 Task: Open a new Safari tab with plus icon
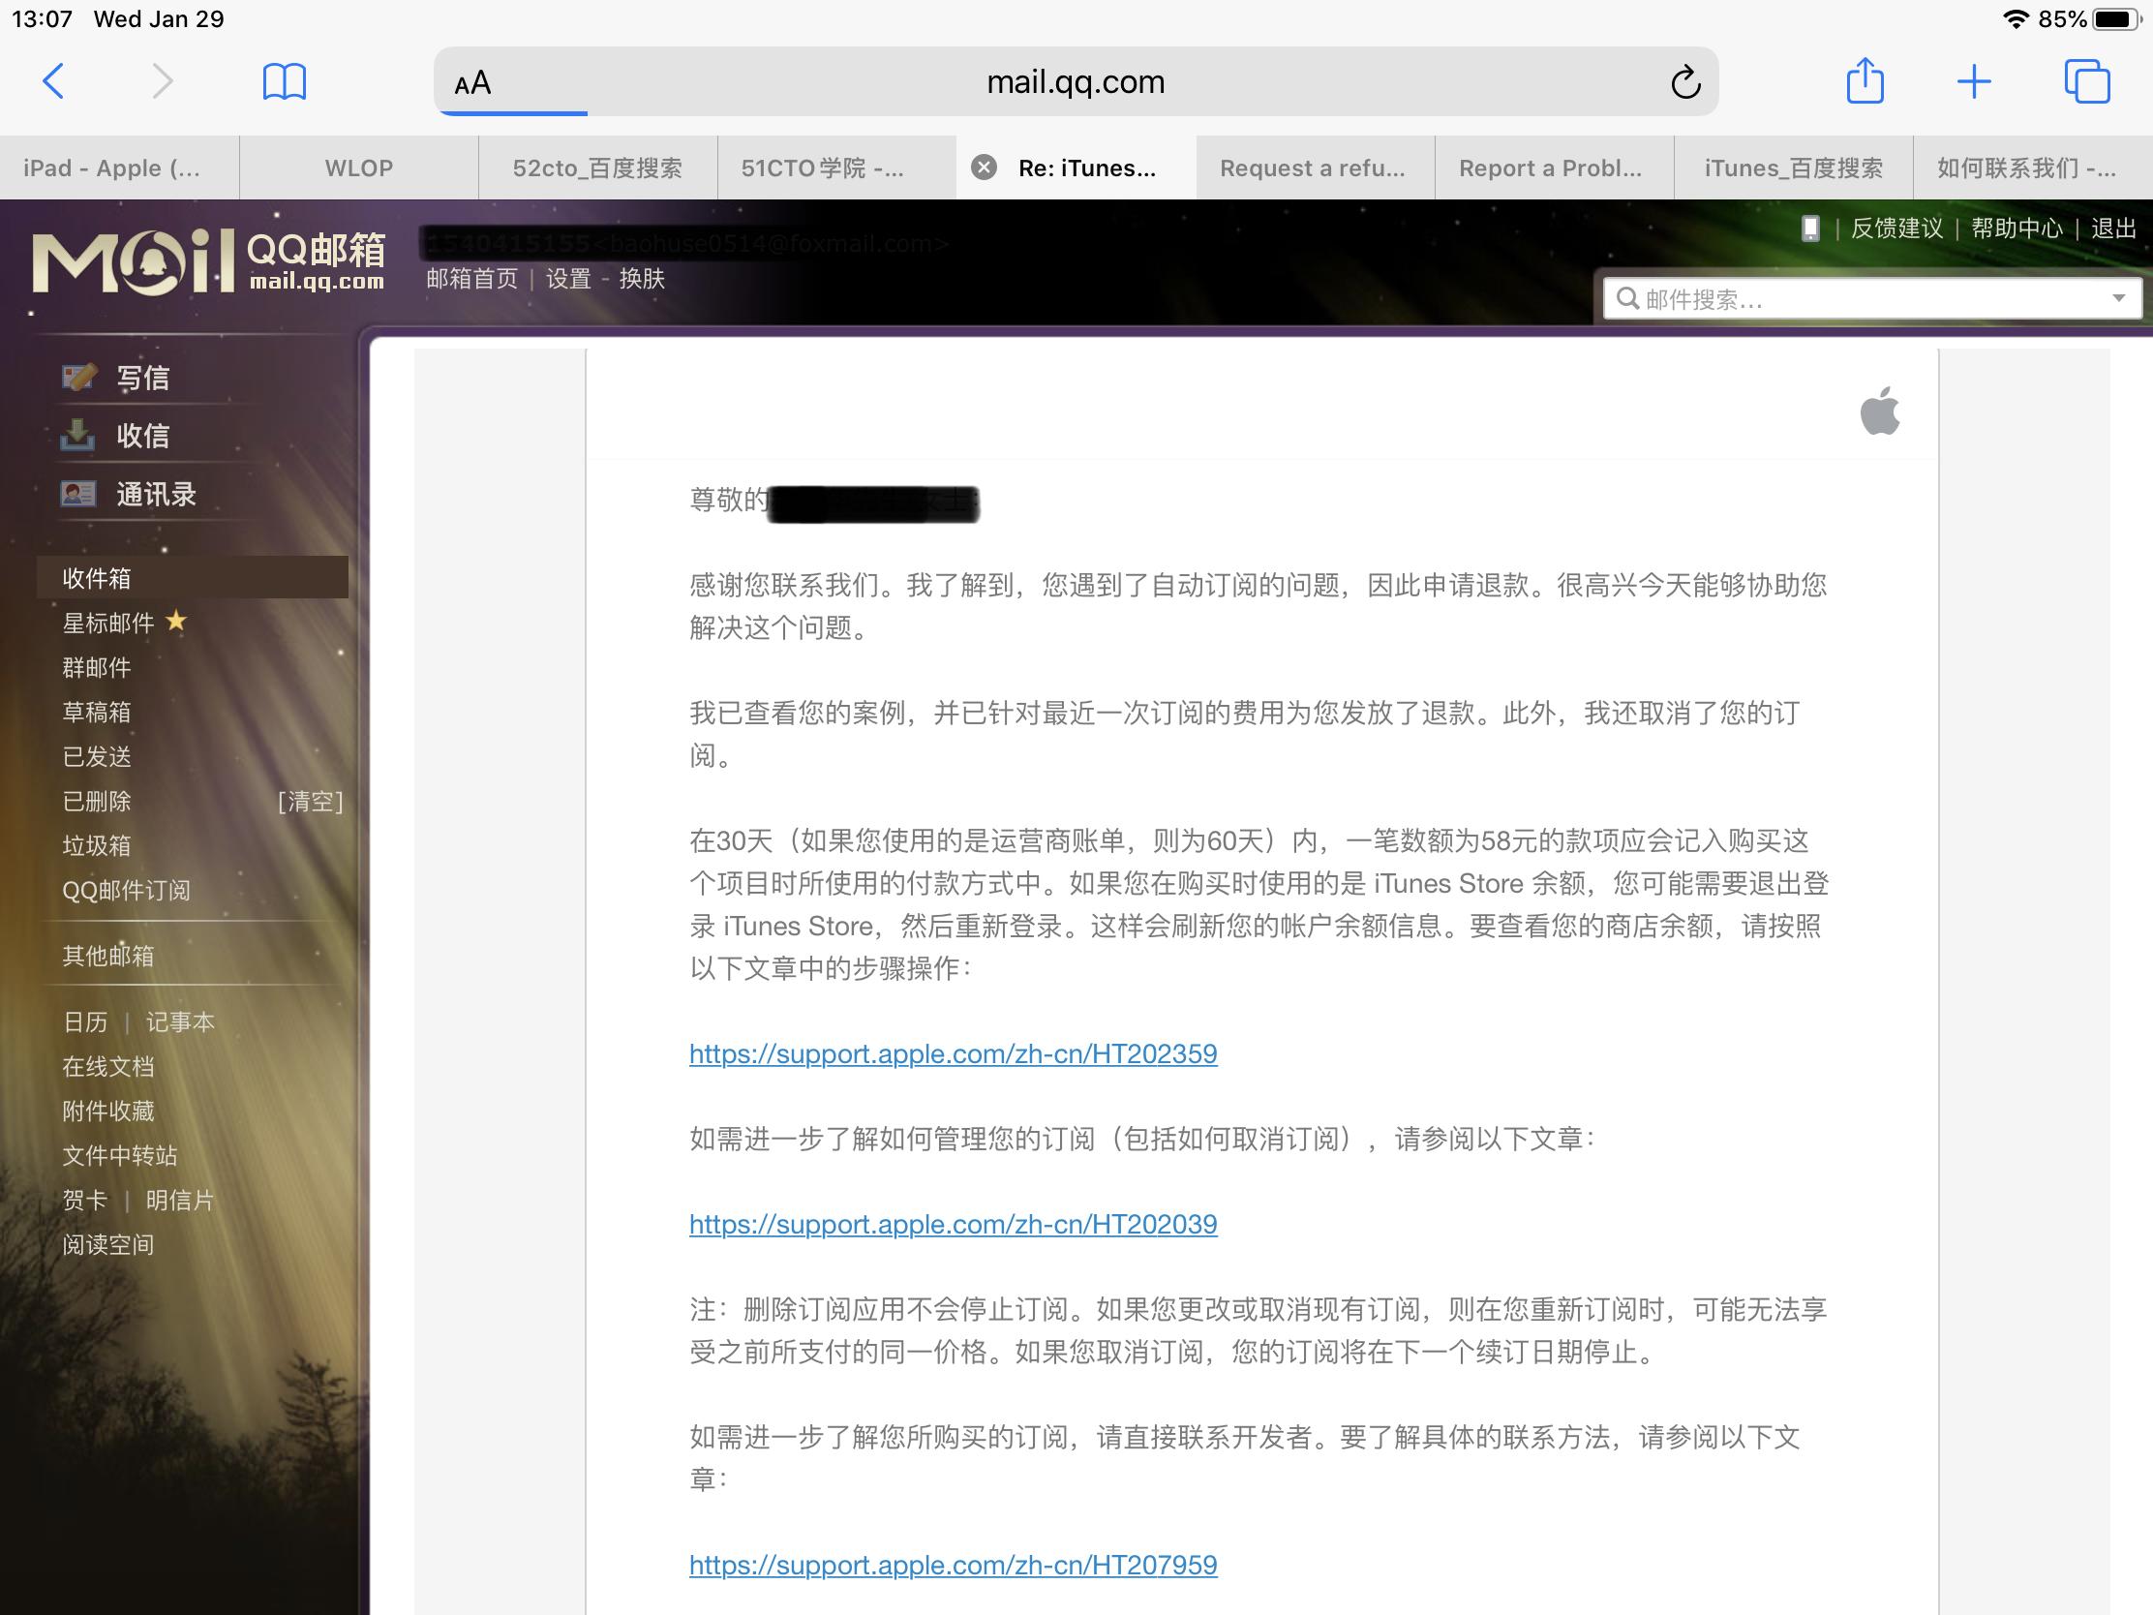pyautogui.click(x=1973, y=81)
